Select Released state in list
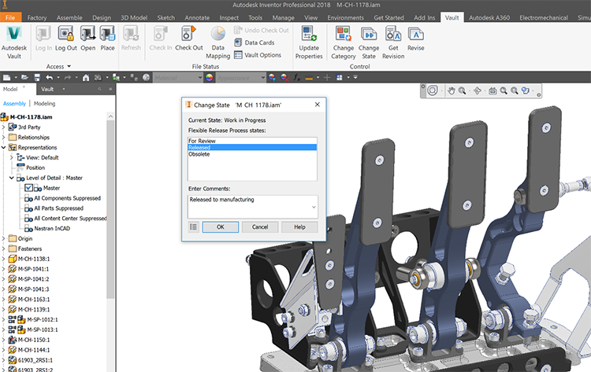The height and width of the screenshot is (372, 591). [x=252, y=147]
